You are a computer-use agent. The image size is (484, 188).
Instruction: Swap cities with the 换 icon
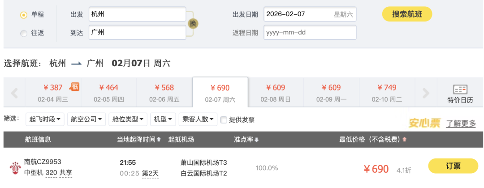click(x=193, y=23)
